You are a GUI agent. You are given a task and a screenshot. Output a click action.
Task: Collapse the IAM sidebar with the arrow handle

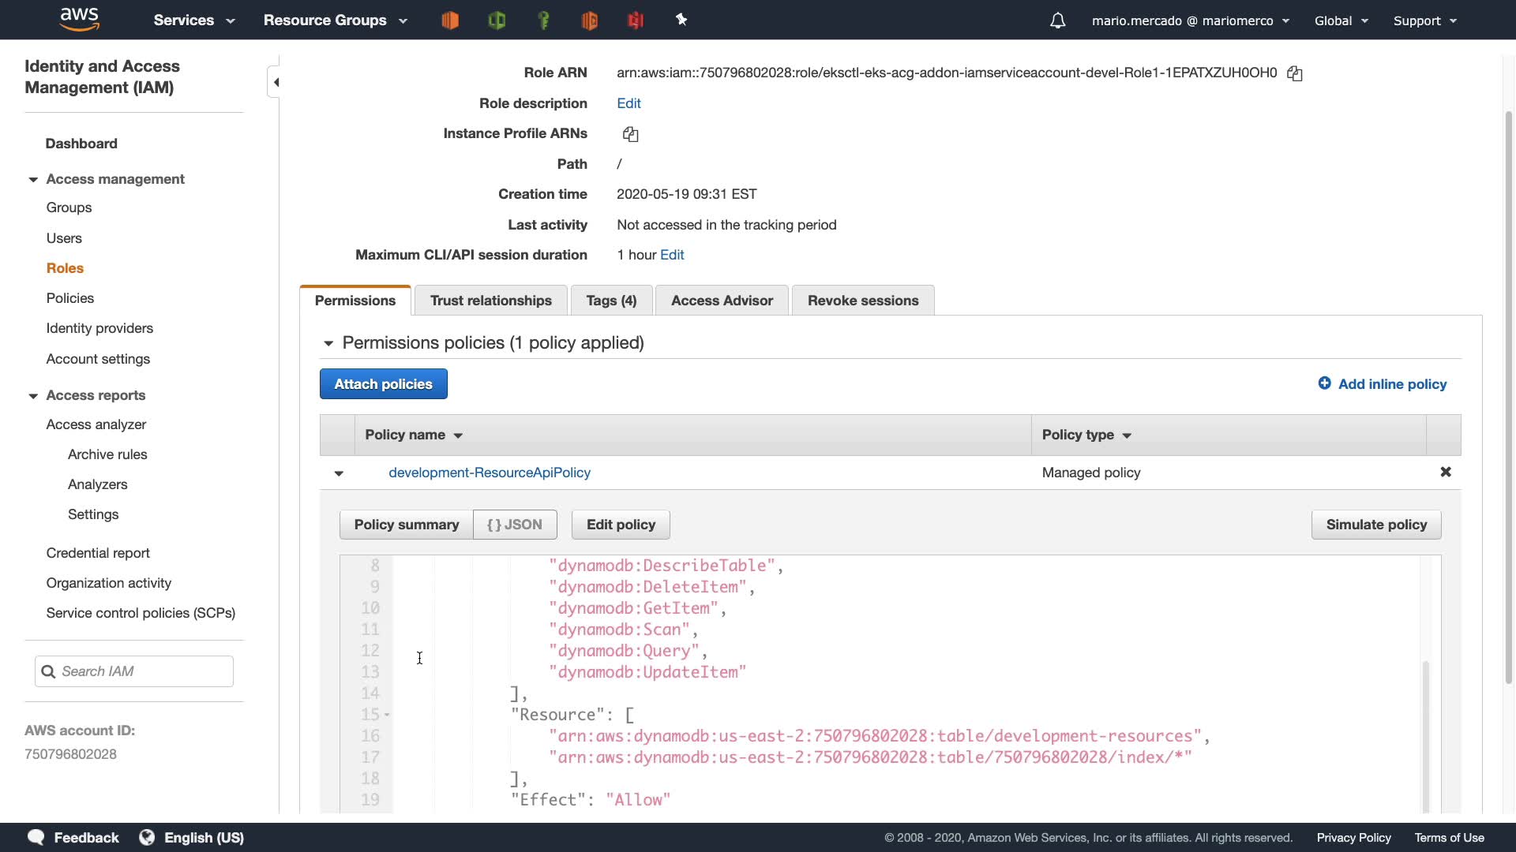pos(276,82)
